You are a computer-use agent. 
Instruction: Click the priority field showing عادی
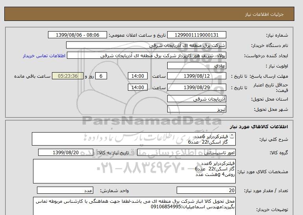point(196,66)
